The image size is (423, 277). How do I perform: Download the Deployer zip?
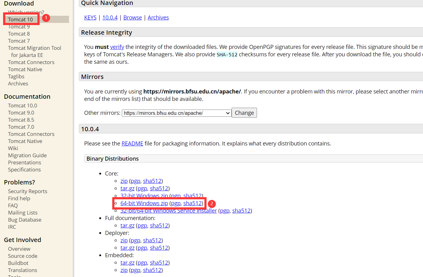(x=124, y=240)
